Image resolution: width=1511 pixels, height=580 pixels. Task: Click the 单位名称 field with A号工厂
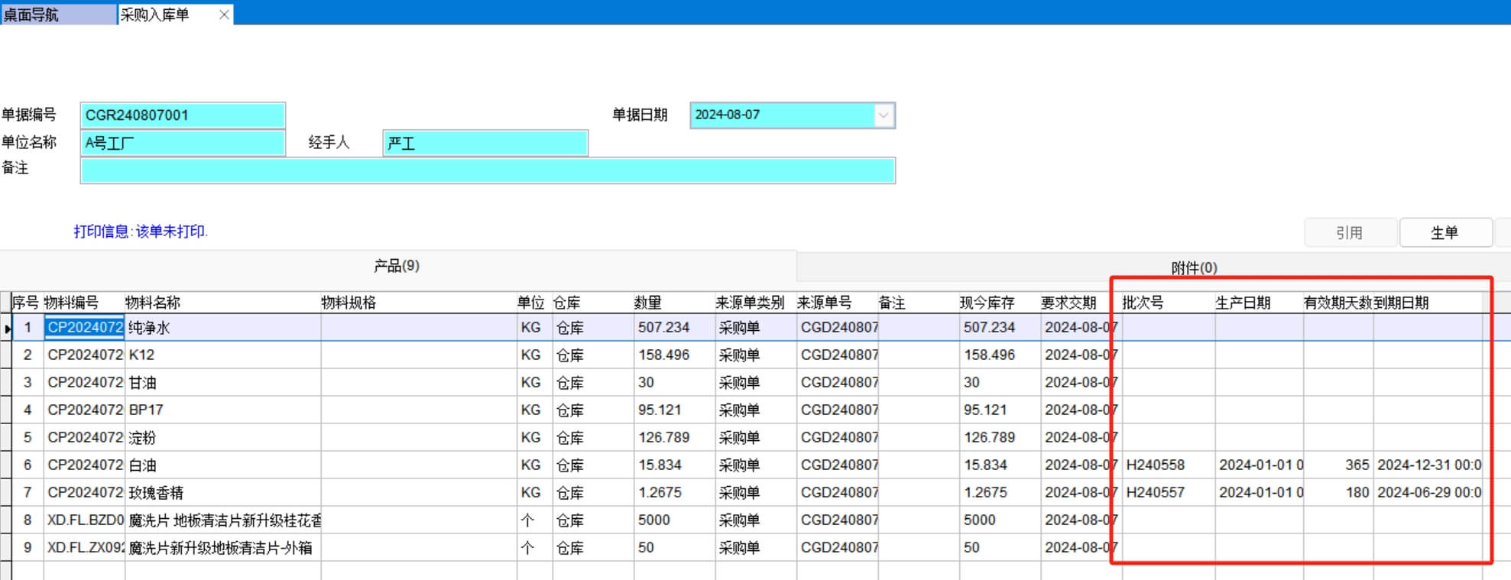[183, 143]
